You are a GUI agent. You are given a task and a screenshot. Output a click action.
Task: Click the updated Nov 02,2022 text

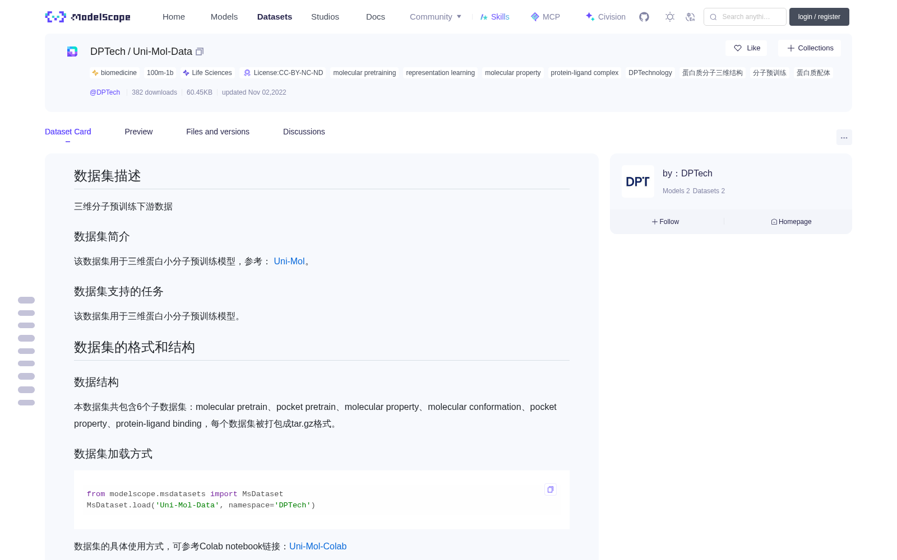pos(254,92)
